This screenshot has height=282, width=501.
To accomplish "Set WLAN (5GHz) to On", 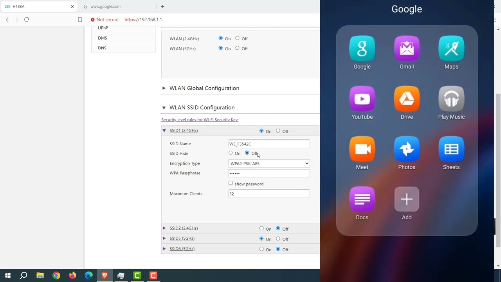I will (221, 48).
